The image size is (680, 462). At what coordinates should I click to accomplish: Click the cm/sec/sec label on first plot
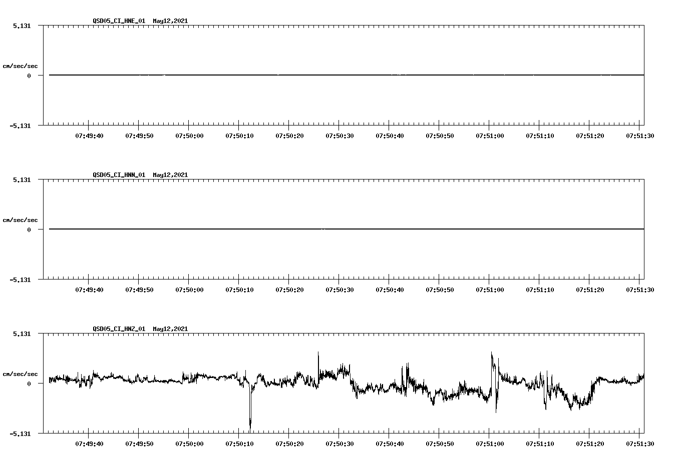click(21, 65)
